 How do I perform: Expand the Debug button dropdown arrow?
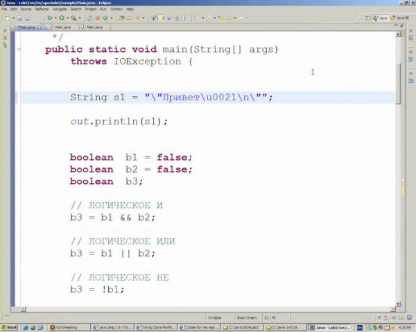pyautogui.click(x=54, y=17)
